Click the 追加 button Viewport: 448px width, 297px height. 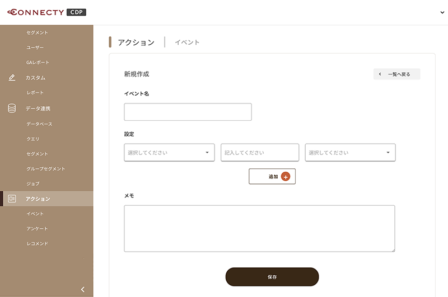click(272, 176)
